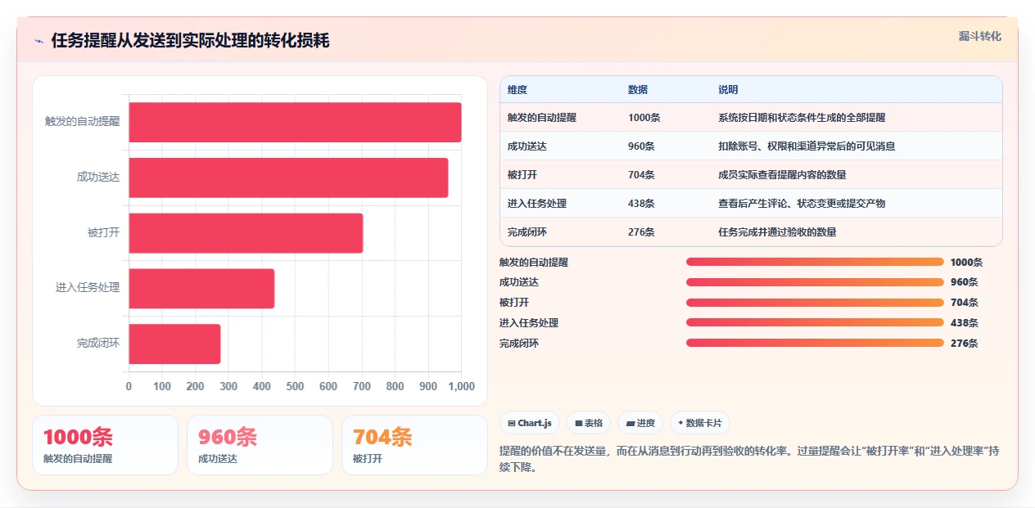Select the 表格 tag chip
This screenshot has width=1035, height=508.
pyautogui.click(x=589, y=423)
